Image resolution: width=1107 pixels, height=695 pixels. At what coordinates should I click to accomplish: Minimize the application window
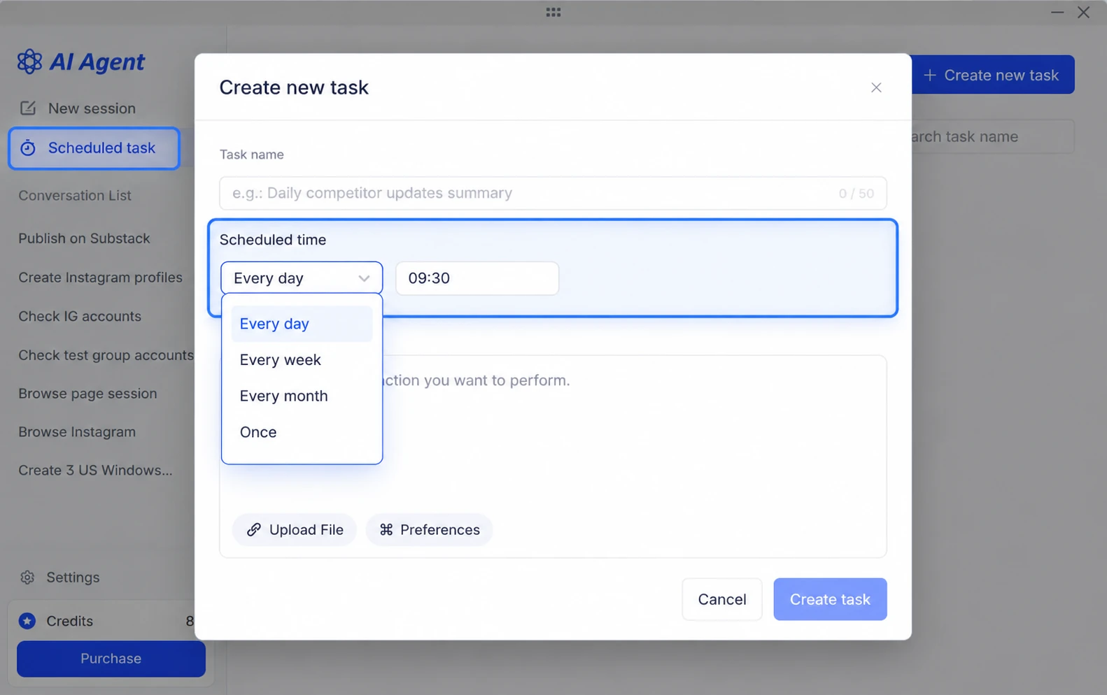1057,12
